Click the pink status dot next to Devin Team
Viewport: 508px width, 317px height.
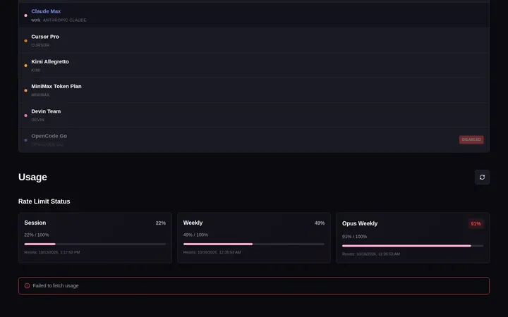(x=25, y=116)
